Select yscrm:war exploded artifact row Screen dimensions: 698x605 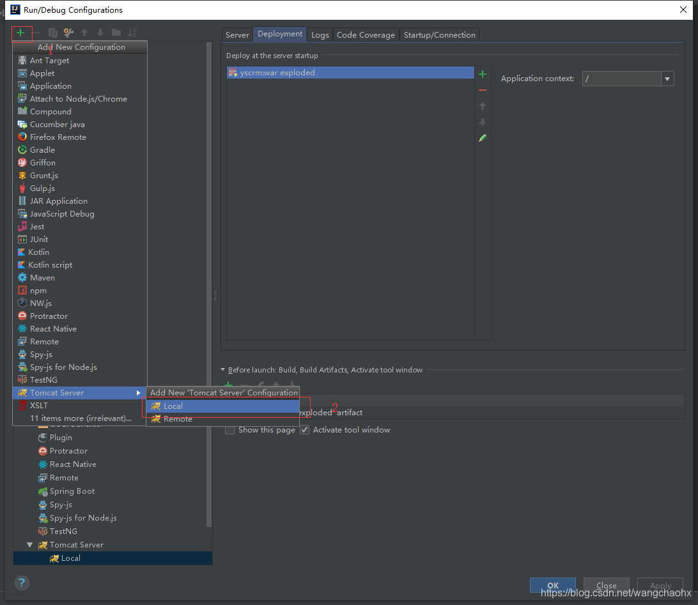(350, 73)
